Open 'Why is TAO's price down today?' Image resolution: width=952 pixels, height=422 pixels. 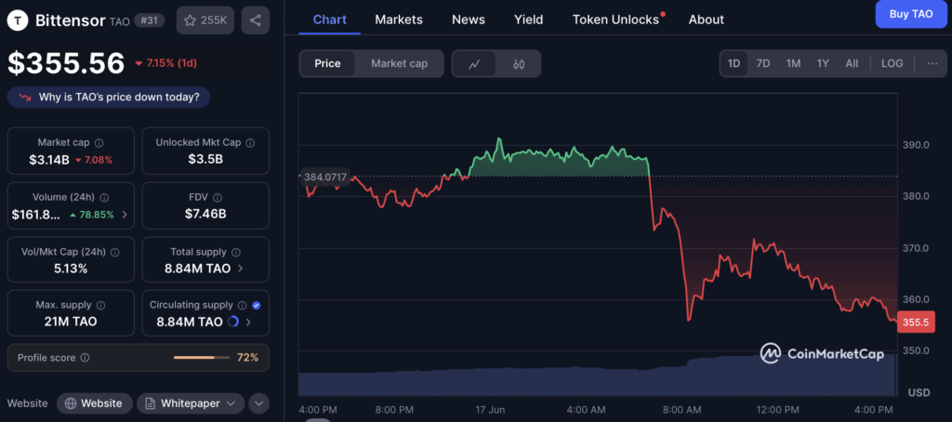tap(109, 98)
